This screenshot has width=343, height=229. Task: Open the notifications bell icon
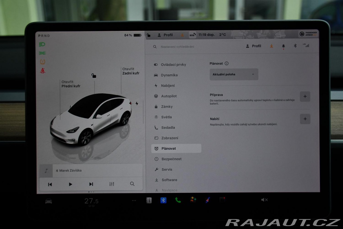283,46
